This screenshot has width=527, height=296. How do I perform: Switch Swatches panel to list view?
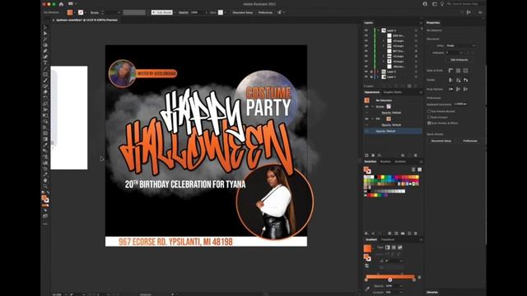coord(413,169)
